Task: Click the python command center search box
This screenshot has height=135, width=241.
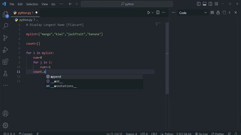Action: 127,4
